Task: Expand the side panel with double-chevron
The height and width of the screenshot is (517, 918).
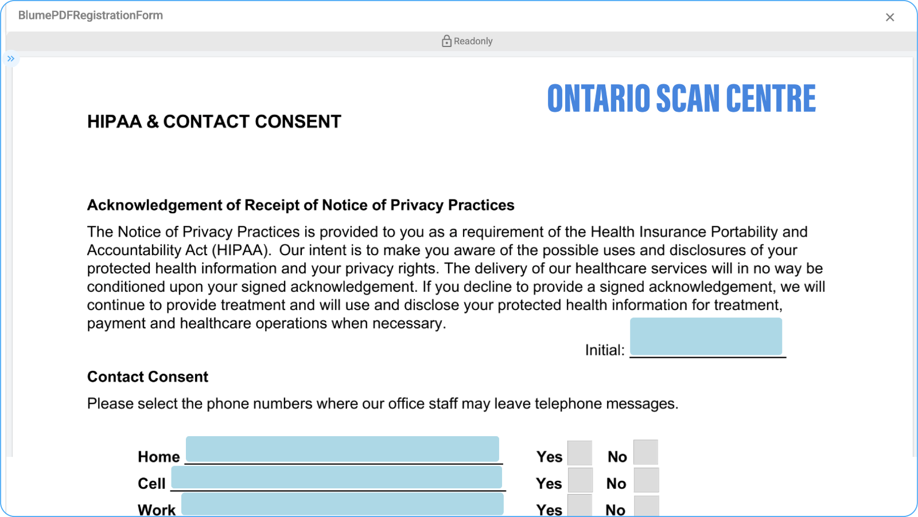Action: 11,58
